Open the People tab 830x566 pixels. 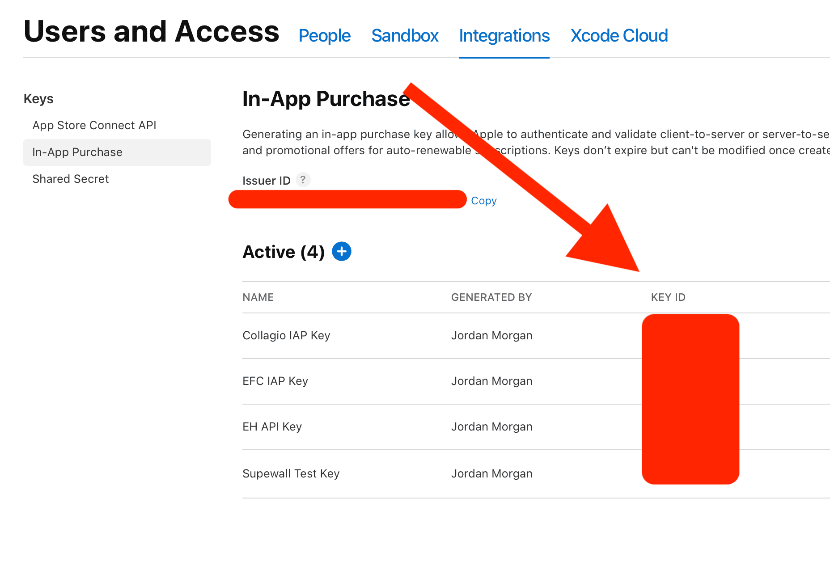pos(324,36)
